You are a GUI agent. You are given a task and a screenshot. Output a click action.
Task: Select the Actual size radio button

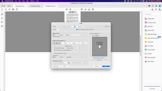tap(66, 46)
